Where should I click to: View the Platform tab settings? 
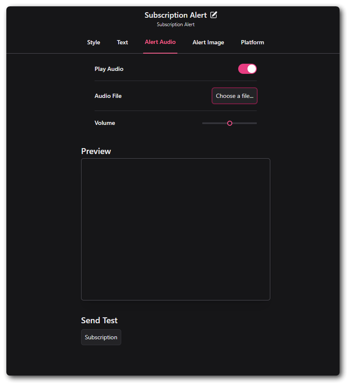(x=252, y=42)
